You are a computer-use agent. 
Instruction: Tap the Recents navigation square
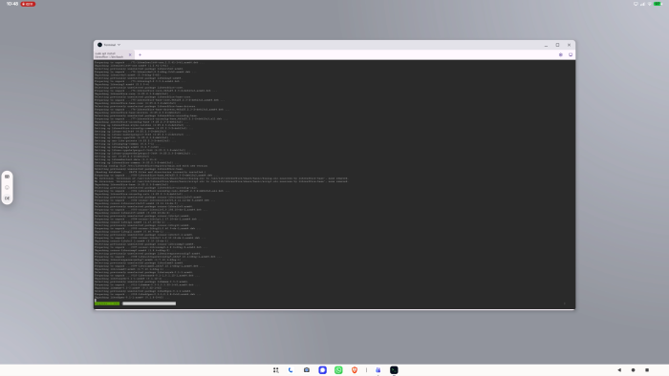tap(647, 370)
